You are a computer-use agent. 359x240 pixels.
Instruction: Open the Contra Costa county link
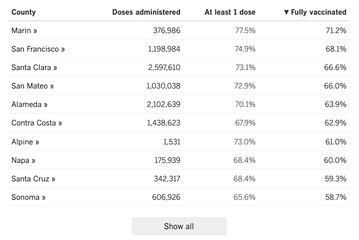(x=37, y=123)
